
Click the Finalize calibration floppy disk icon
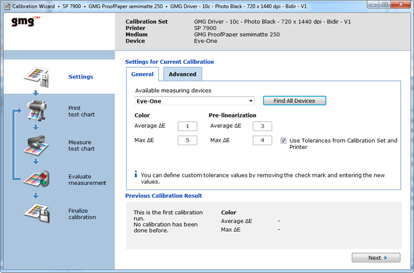click(x=37, y=213)
